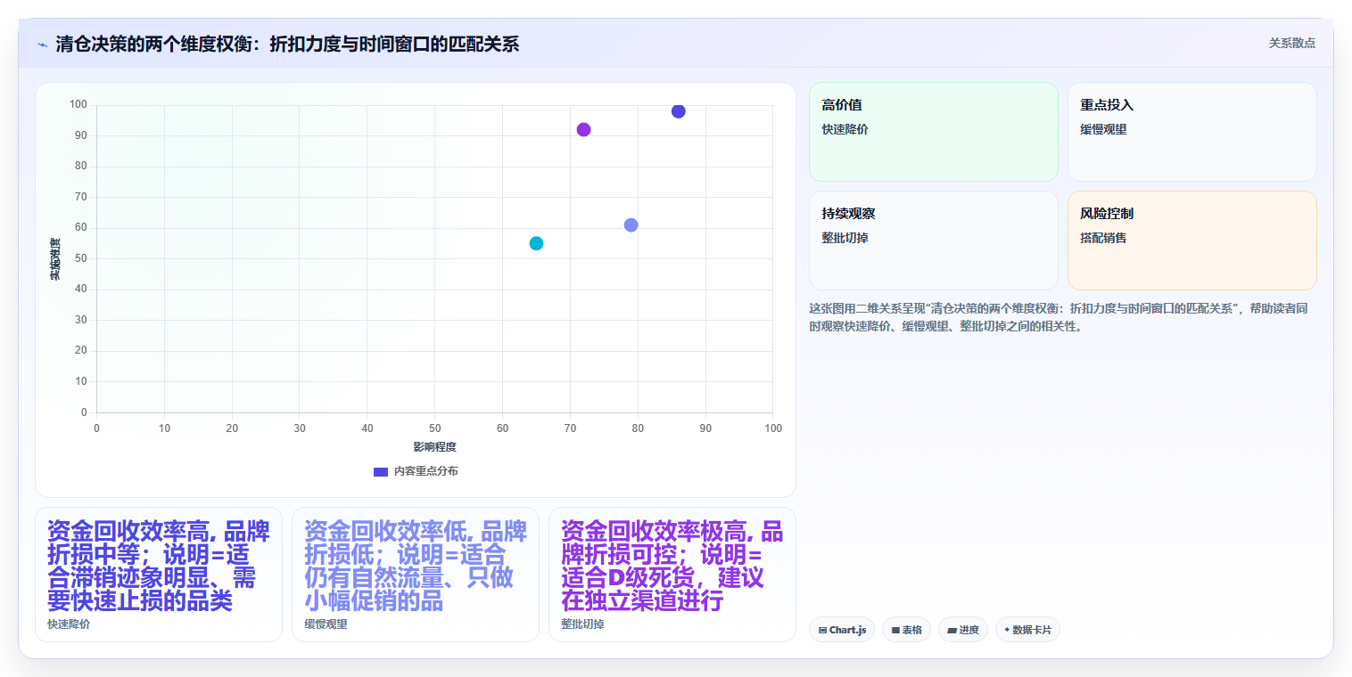Click the 整批切掉 summary card at bottom
Screen dimensions: 1352x677
click(672, 575)
